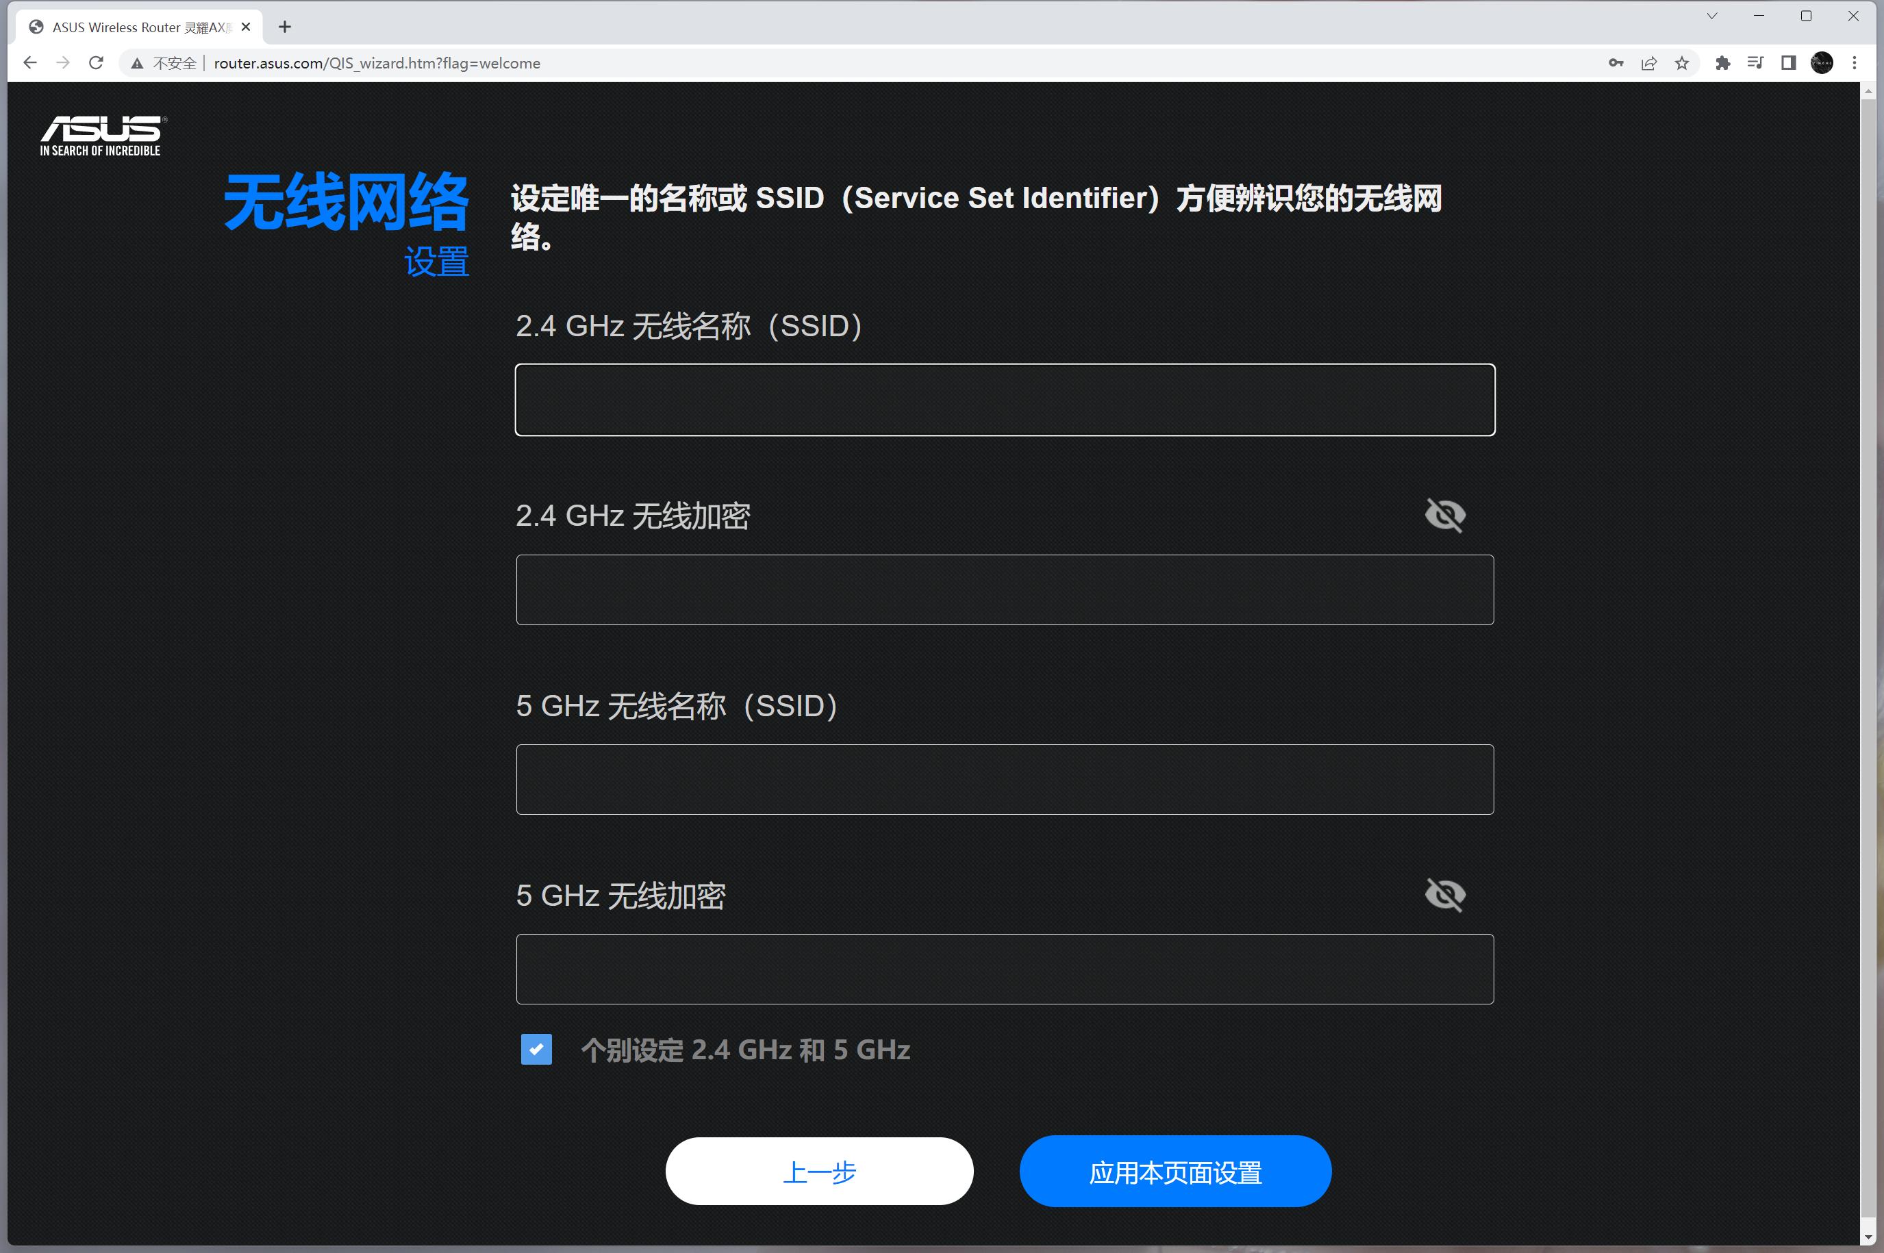Image resolution: width=1884 pixels, height=1253 pixels.
Task: Click the media controls icon in toolbar
Action: point(1755,62)
